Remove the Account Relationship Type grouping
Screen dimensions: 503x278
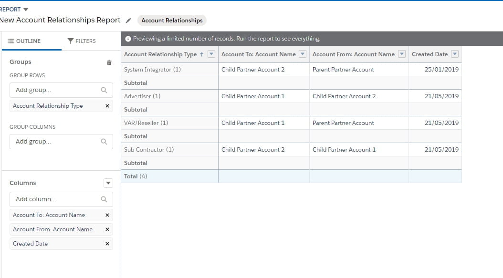(x=107, y=105)
